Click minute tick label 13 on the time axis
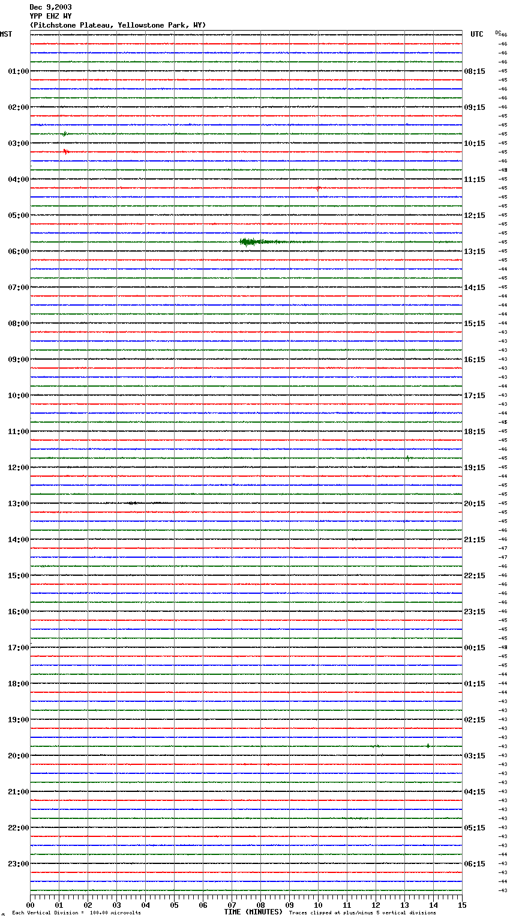This screenshot has width=510, height=921. (x=404, y=905)
